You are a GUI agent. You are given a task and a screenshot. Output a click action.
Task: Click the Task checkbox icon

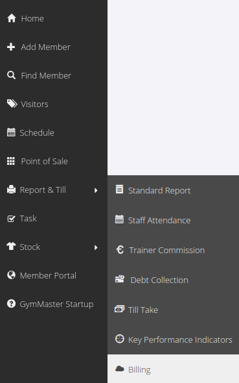(11, 218)
